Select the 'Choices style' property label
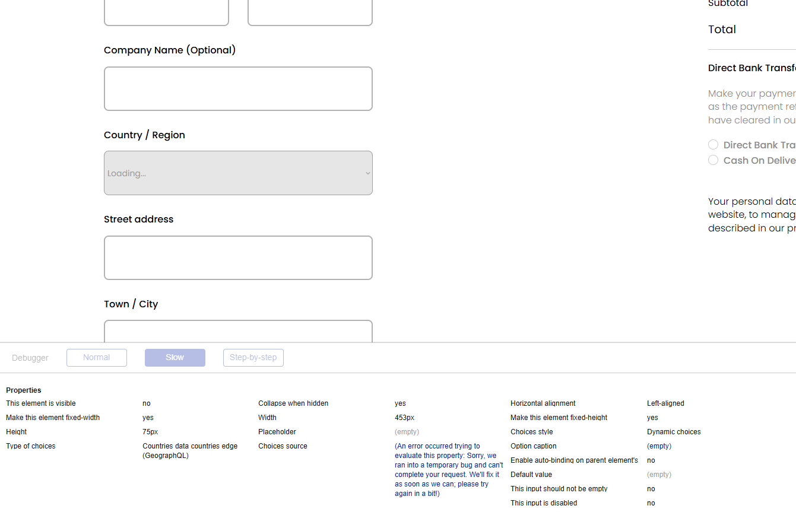Image resolution: width=796 pixels, height=512 pixels. [532, 432]
